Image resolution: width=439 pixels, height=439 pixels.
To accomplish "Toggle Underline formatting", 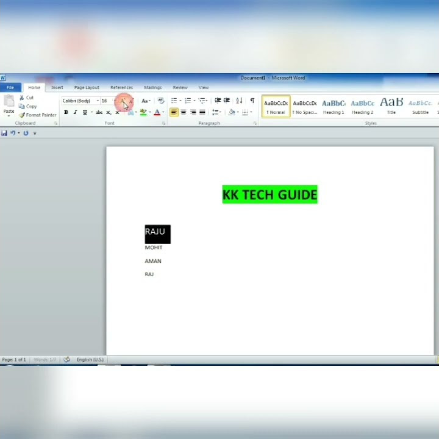I will click(x=85, y=112).
